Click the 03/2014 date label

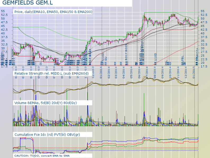tap(116, 73)
